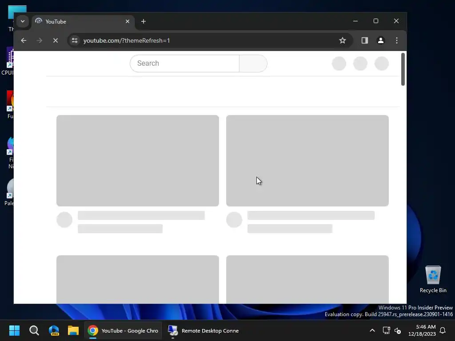Expand the tab search dropdown
455x341 pixels.
click(23, 21)
